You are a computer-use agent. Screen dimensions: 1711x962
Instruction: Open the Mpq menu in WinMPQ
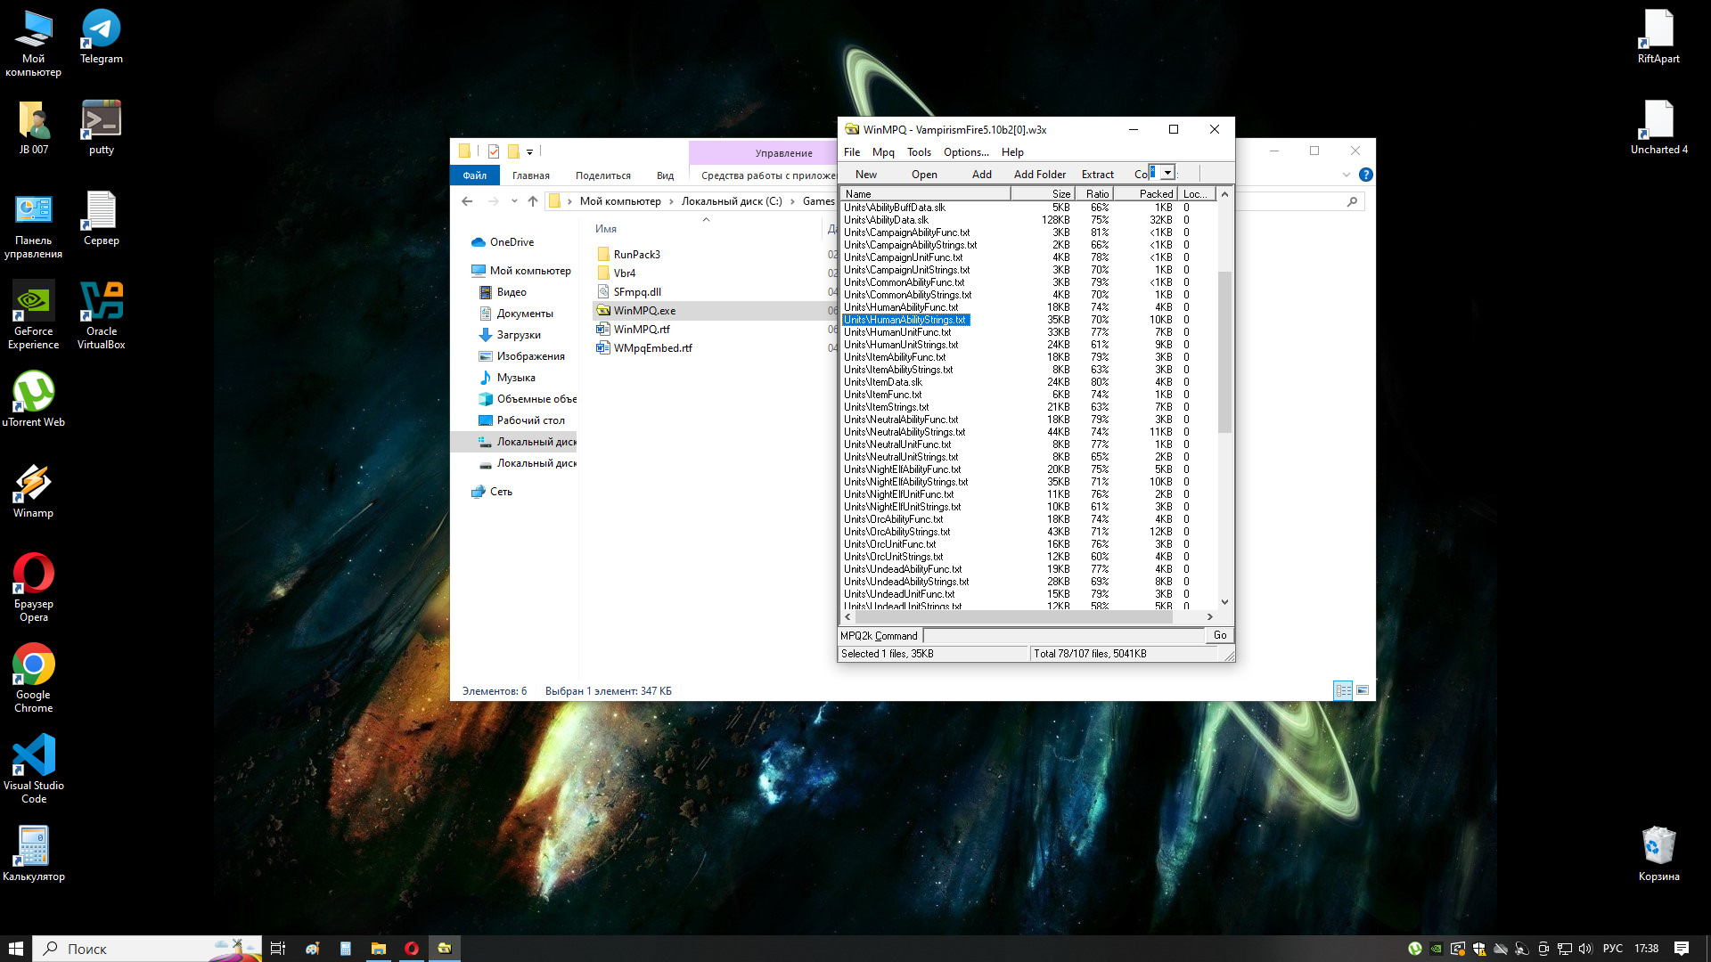click(882, 152)
